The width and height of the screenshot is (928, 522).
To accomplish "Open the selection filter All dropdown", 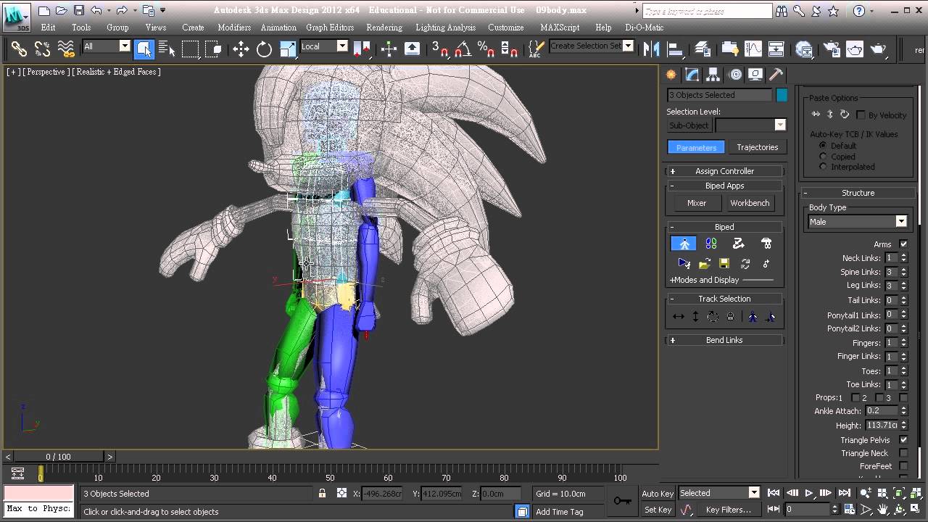I will (x=106, y=46).
